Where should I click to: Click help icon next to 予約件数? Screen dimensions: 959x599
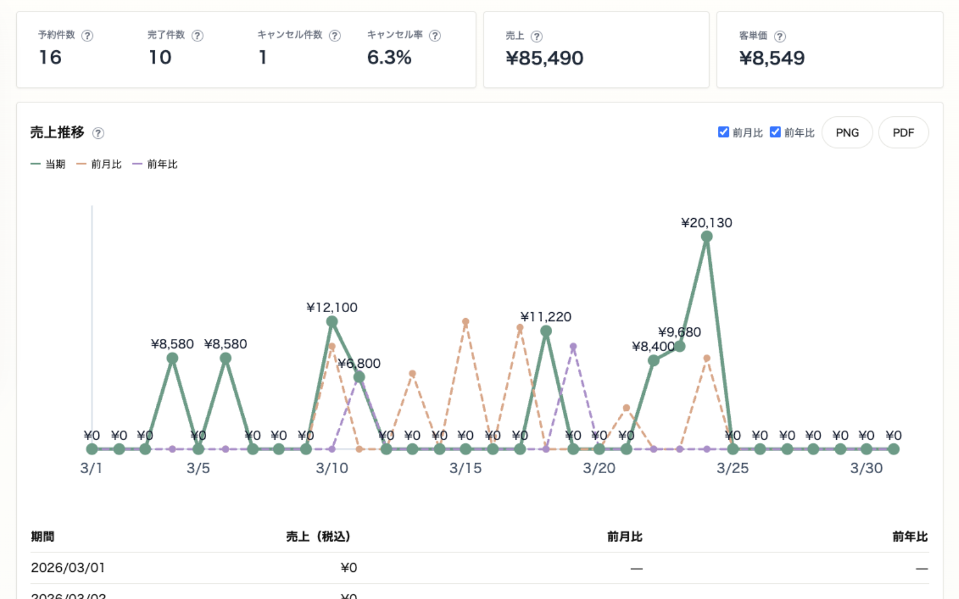[x=88, y=35]
